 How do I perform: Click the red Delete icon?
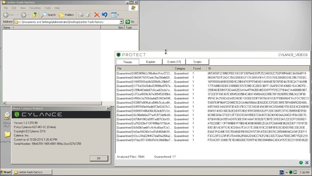click(97, 15)
